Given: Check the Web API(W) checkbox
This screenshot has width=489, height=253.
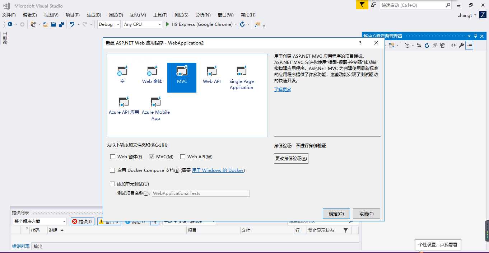Looking at the screenshot, I should coord(183,157).
